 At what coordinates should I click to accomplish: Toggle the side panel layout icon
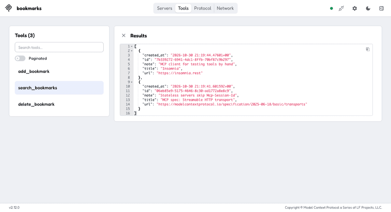[x=382, y=8]
